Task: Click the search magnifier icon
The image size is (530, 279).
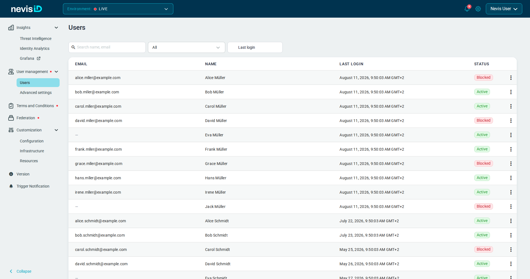Action: coord(73,47)
